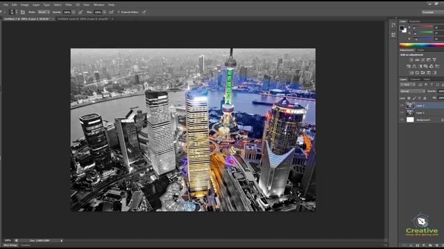This screenshot has width=444, height=249.
Task: Open the Image menu
Action: pos(25,5)
